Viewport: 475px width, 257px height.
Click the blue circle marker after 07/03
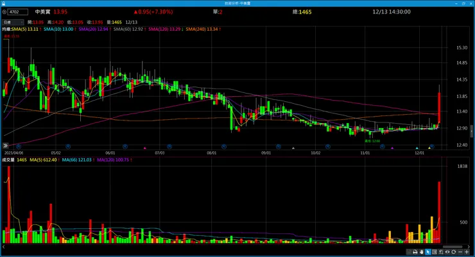pos(169,147)
